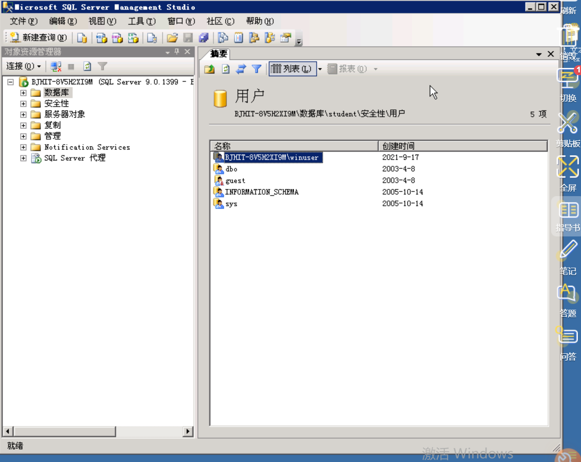Viewport: 581px width, 462px height.
Task: Open the 文件 (File) menu
Action: coord(24,21)
